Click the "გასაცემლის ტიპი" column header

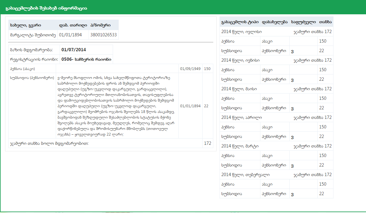(240, 22)
